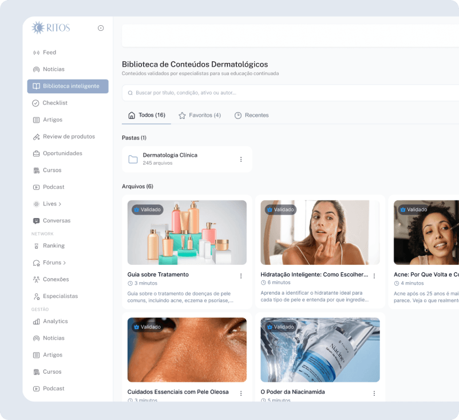This screenshot has width=459, height=420.
Task: Click the Podcast icon under Gestão
Action: (x=36, y=389)
